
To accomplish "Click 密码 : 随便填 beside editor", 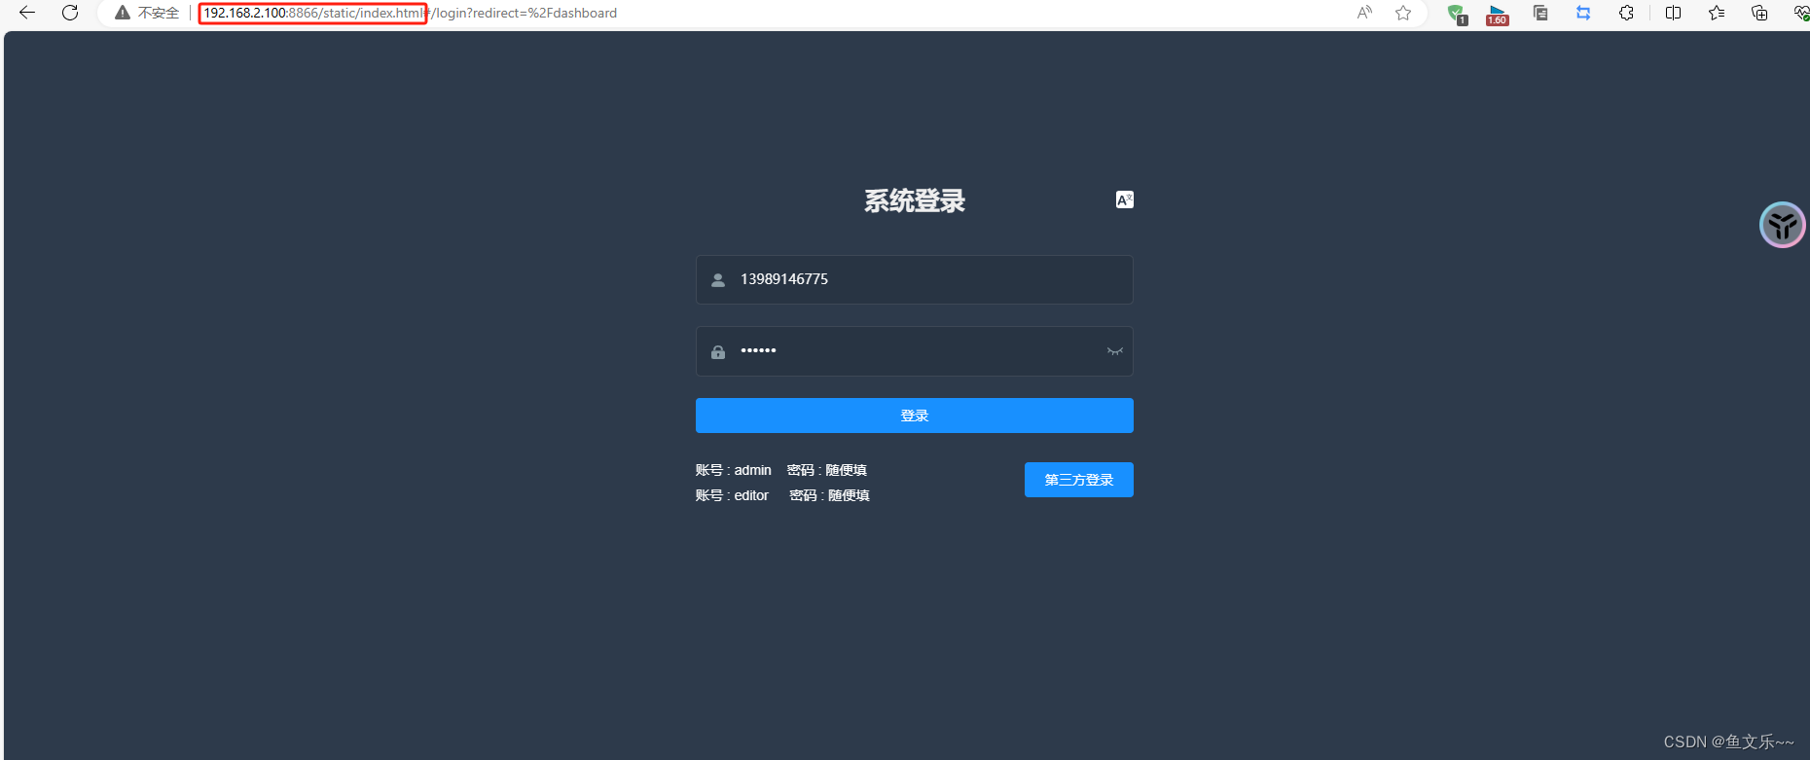I will [829, 495].
